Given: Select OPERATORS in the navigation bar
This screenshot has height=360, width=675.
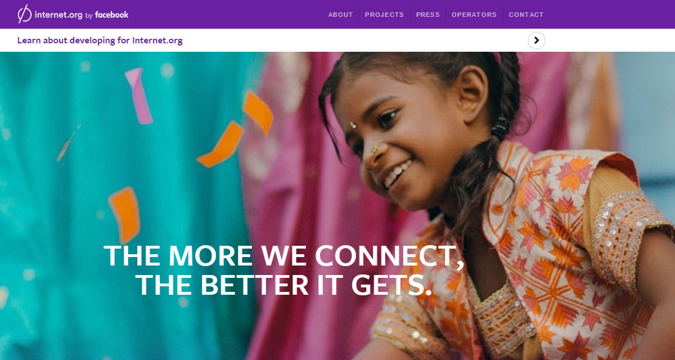Looking at the screenshot, I should [474, 15].
